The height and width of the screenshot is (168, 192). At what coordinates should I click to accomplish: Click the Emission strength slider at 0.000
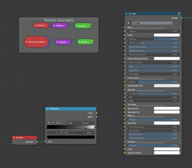click(x=153, y=145)
